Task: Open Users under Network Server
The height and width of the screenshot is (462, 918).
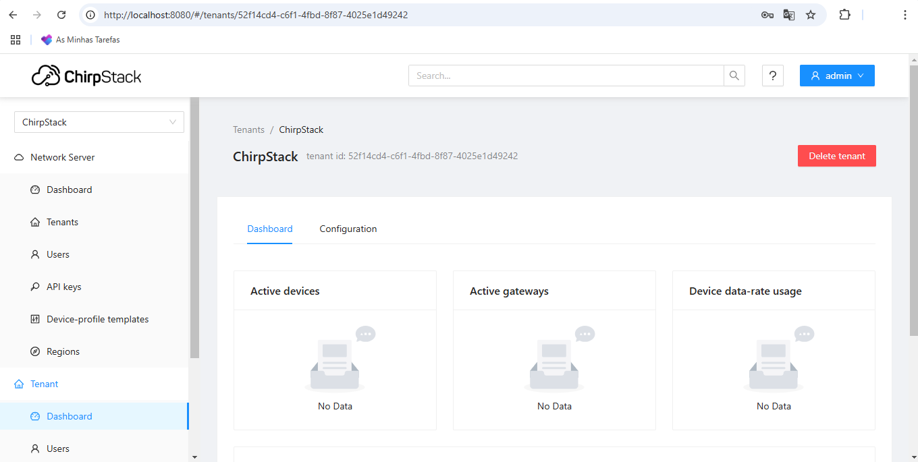Action: [94, 254]
